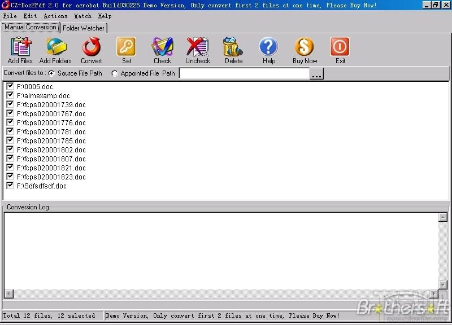Toggle the fcps020001821.doc checkbox

click(x=10, y=167)
